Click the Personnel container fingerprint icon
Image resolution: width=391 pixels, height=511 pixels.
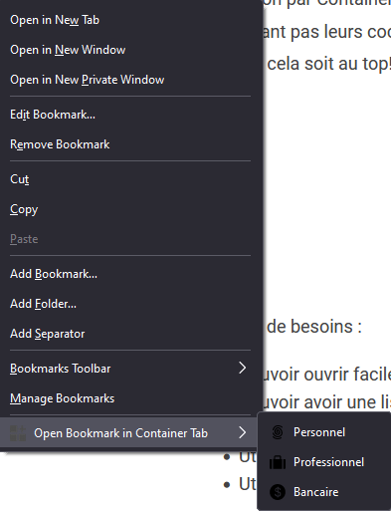click(x=278, y=432)
